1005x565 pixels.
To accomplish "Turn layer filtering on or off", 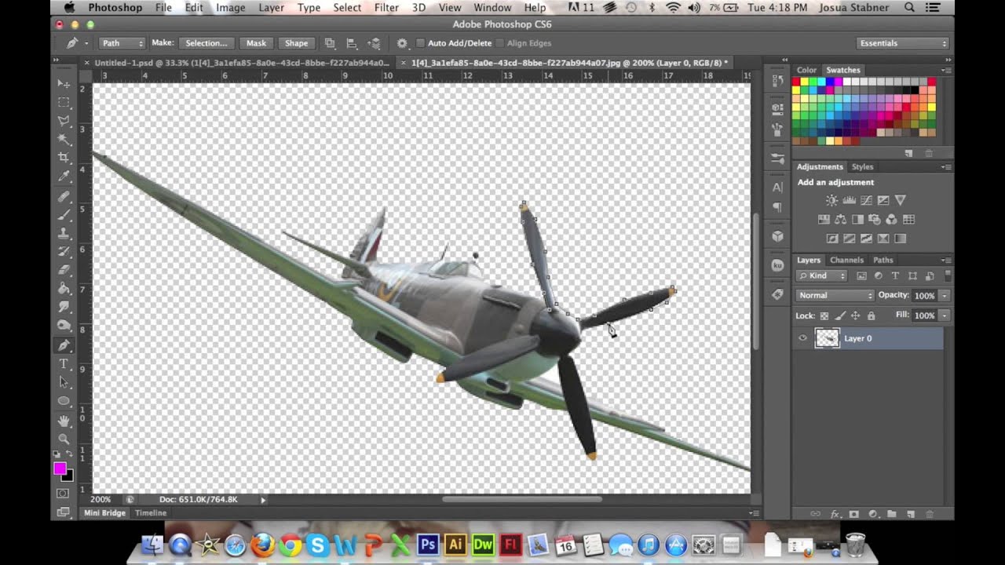I will [x=948, y=275].
